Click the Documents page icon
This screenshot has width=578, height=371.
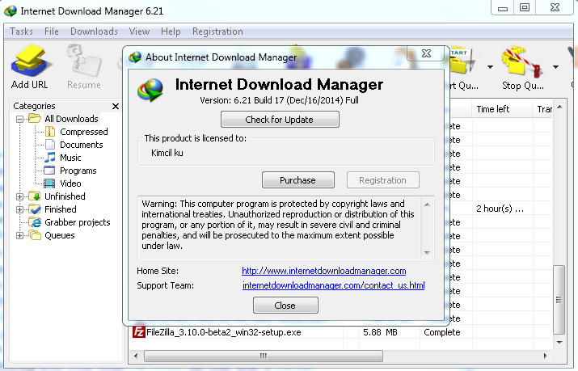point(50,145)
